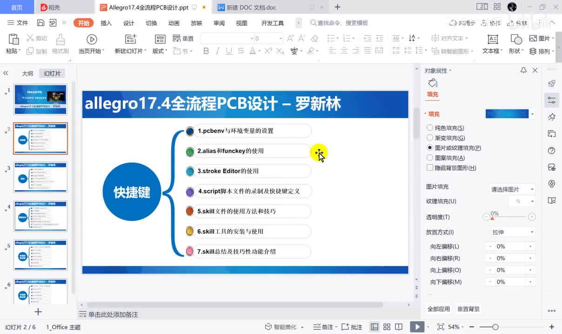This screenshot has width=562, height=334.
Task: Open the help icon in right sidebar
Action: click(x=552, y=150)
